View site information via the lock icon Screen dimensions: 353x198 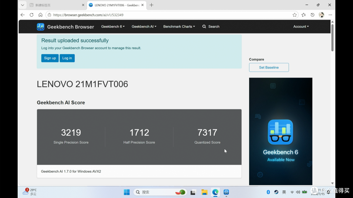point(50,15)
